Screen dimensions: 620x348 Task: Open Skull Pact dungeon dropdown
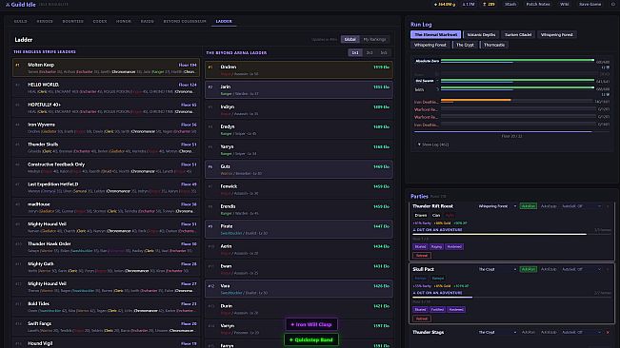click(x=497, y=269)
